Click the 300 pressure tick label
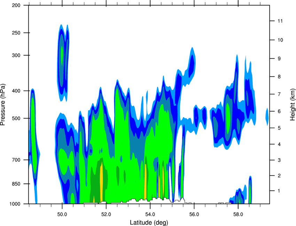The height and width of the screenshot is (226, 296). click(16, 55)
